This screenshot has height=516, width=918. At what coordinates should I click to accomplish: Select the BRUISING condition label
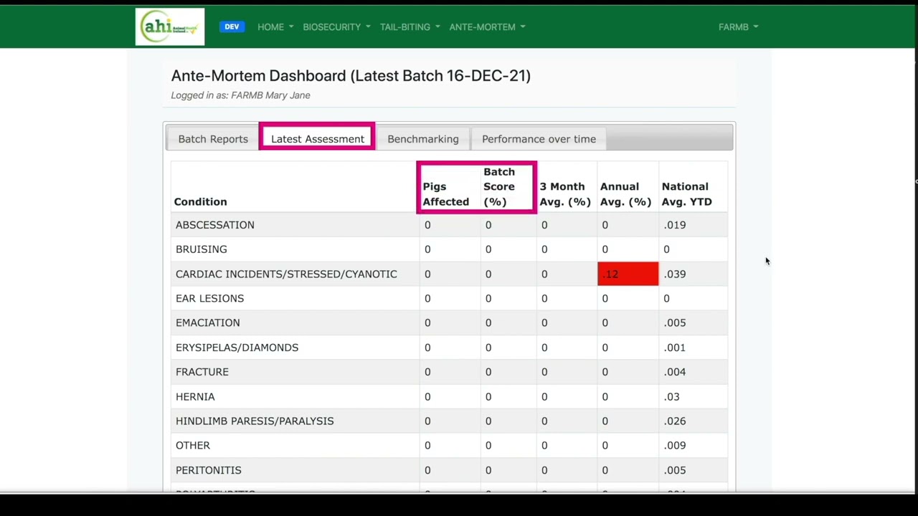coord(202,249)
